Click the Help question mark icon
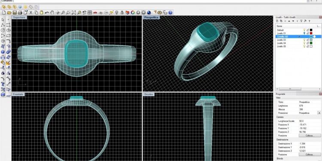The image size is (322, 161). (170, 13)
